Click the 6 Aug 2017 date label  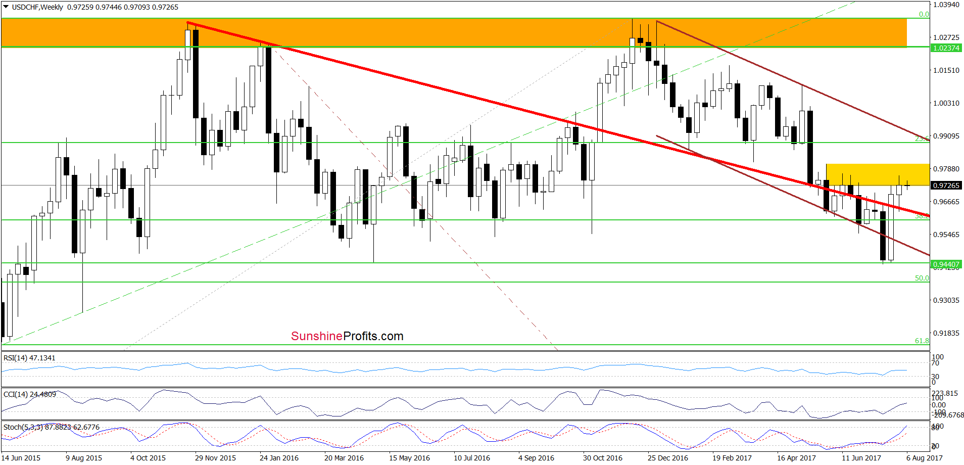tap(925, 458)
